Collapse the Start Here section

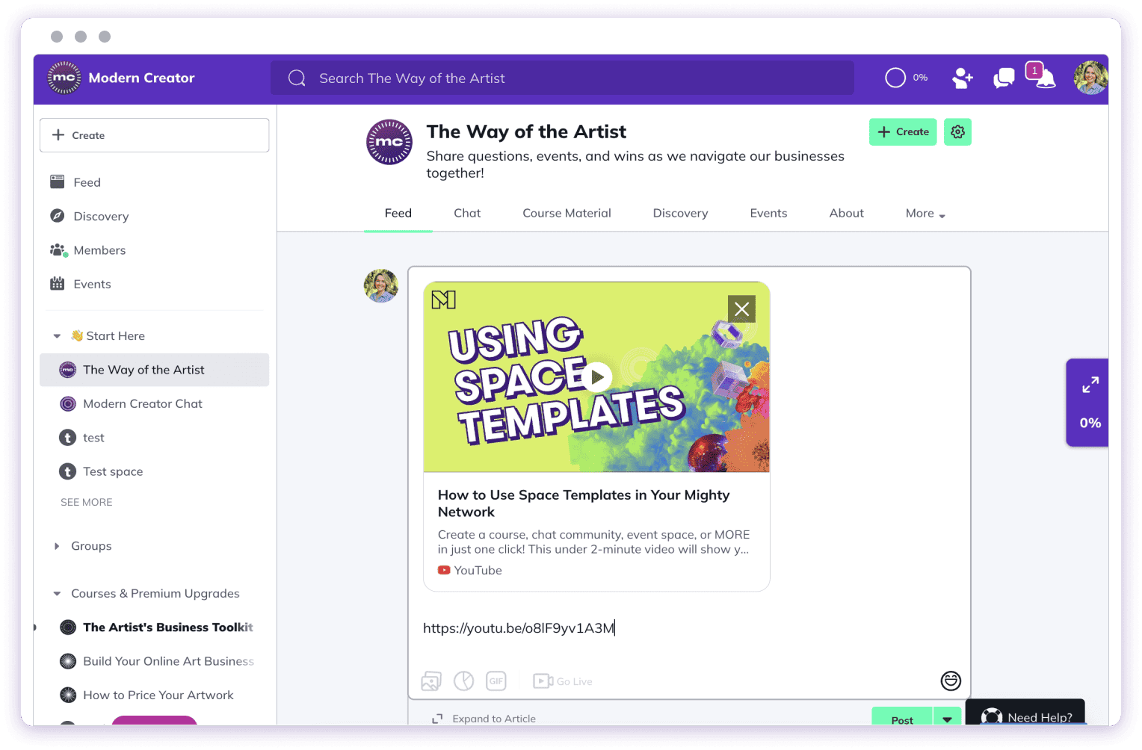coord(57,336)
